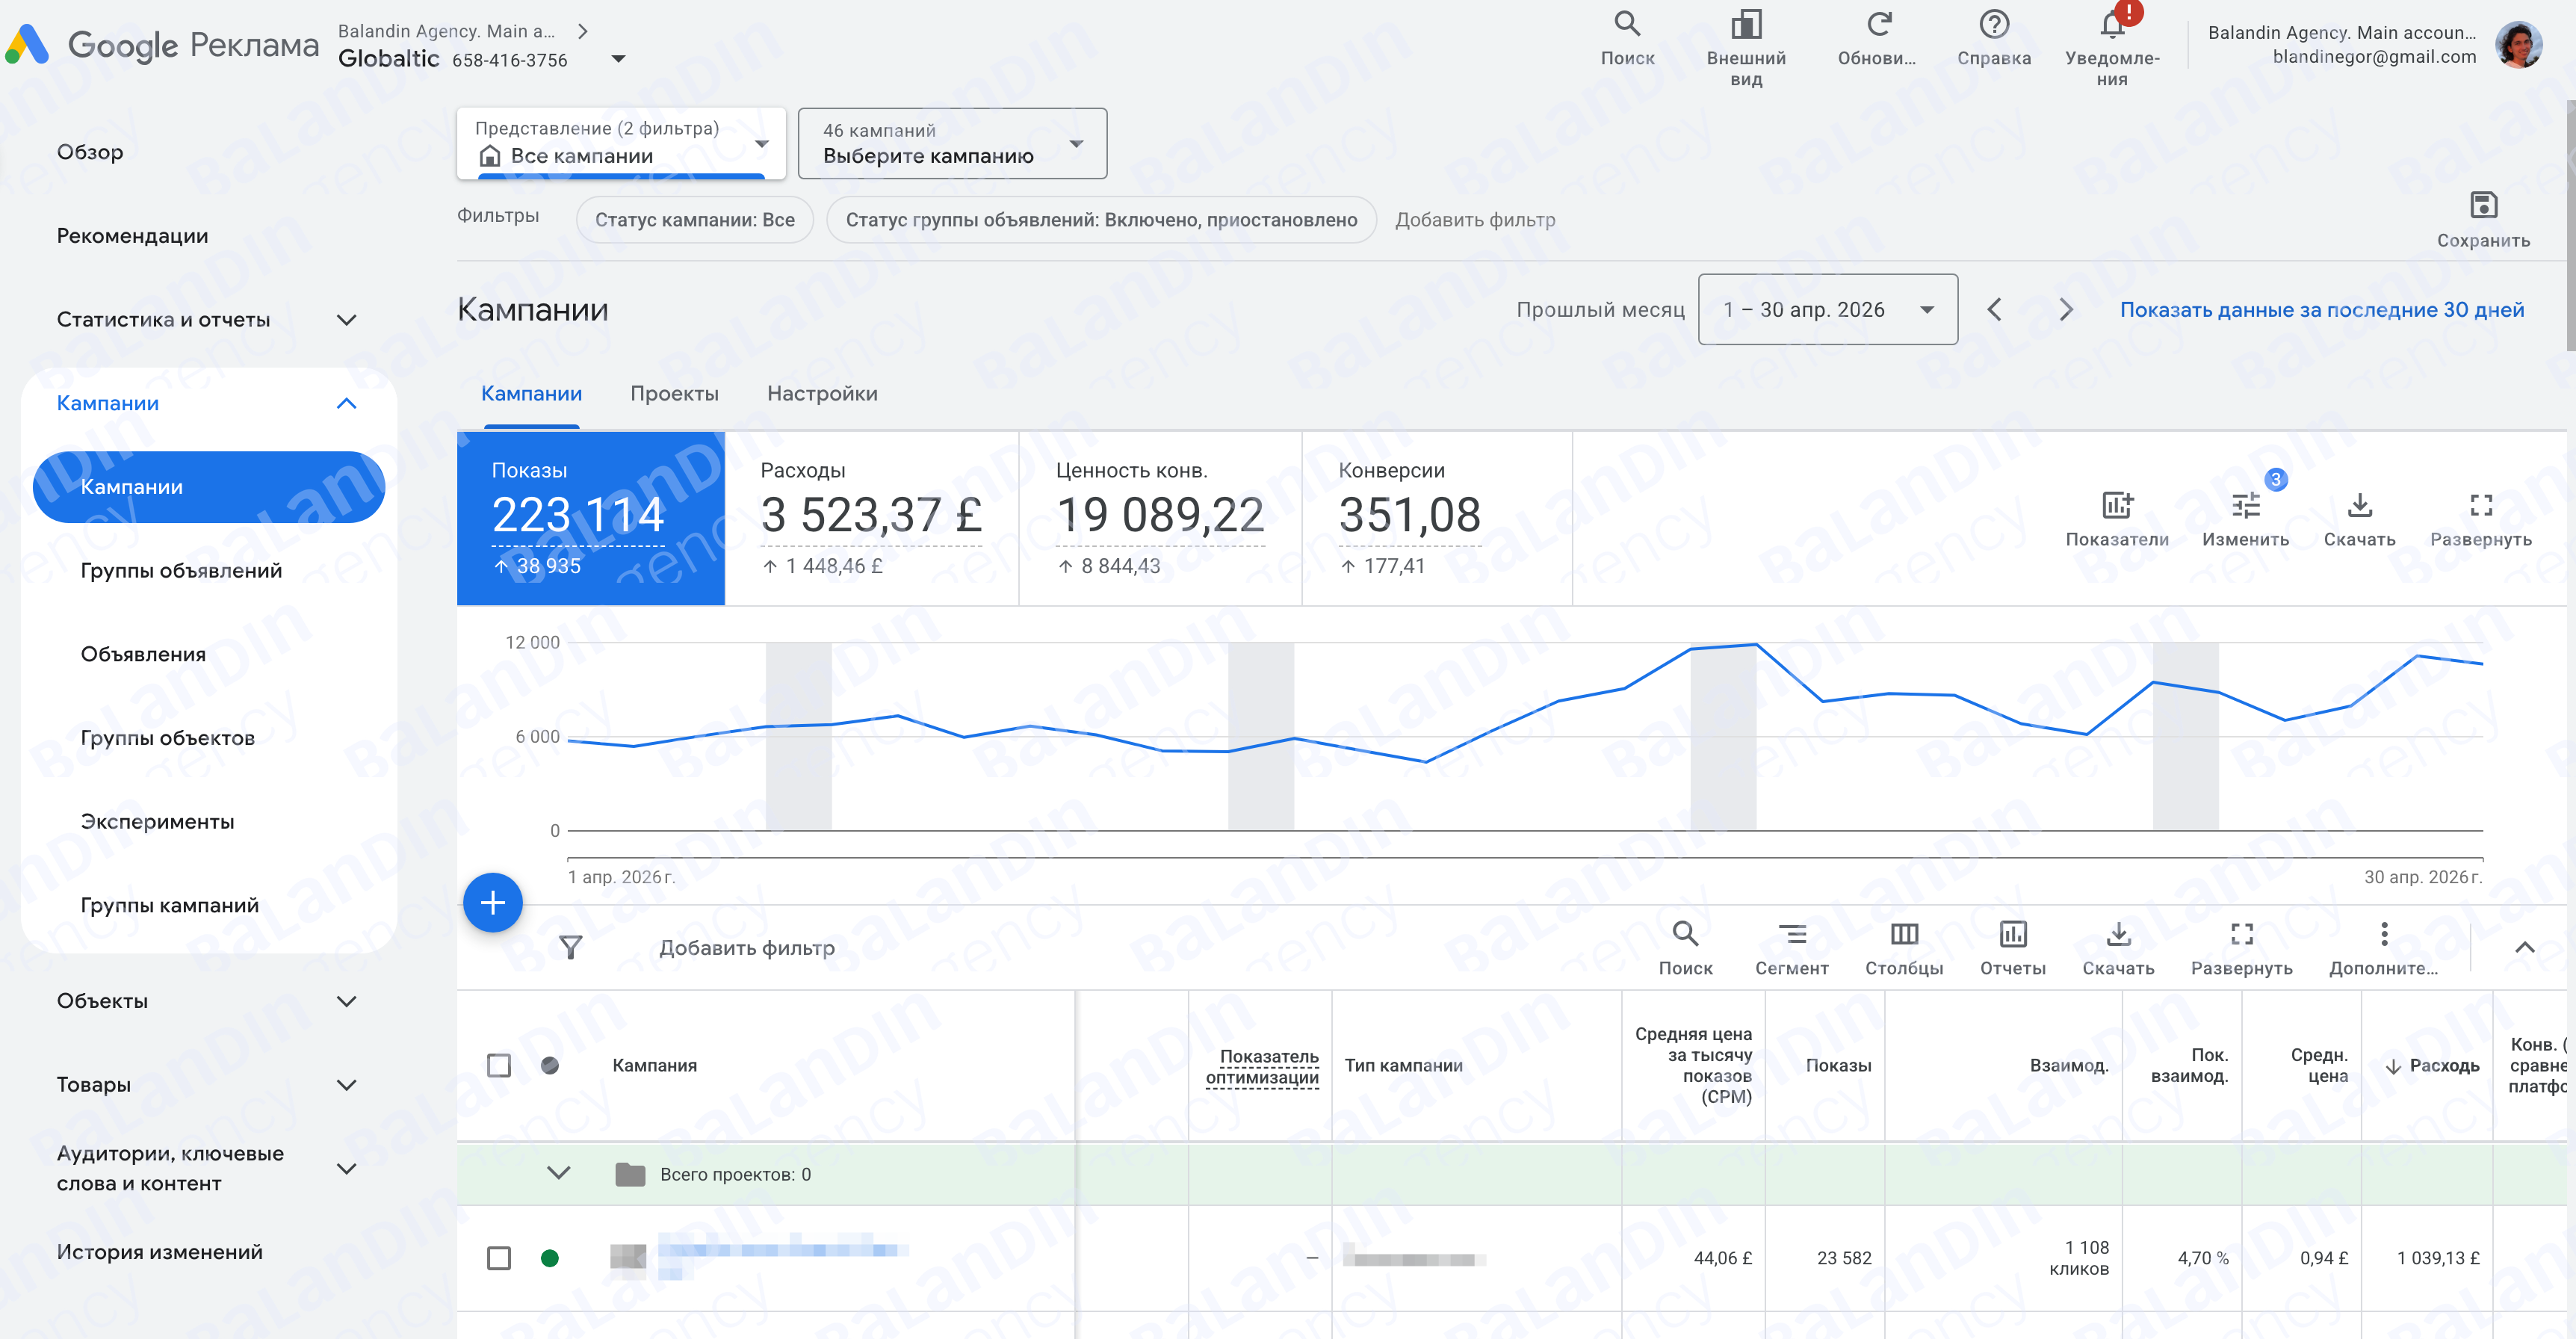Tick the checkbox for the 23 582 impressions campaign

coord(498,1258)
